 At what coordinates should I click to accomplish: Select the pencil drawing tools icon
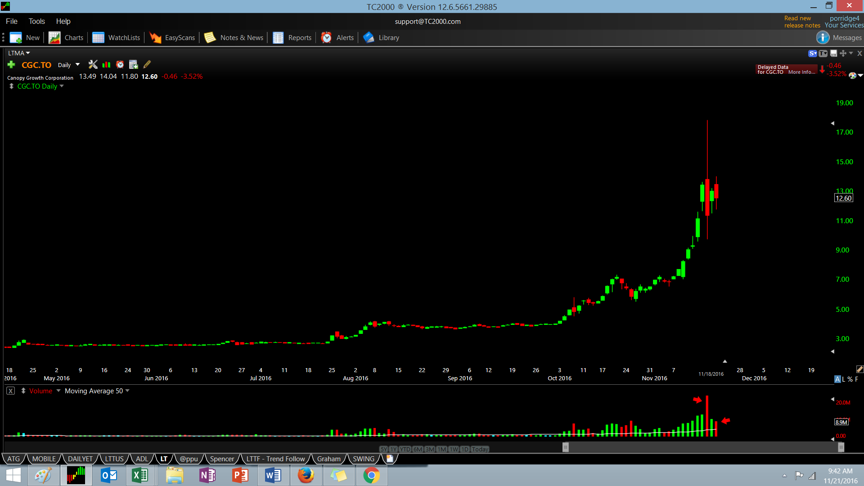tap(147, 65)
